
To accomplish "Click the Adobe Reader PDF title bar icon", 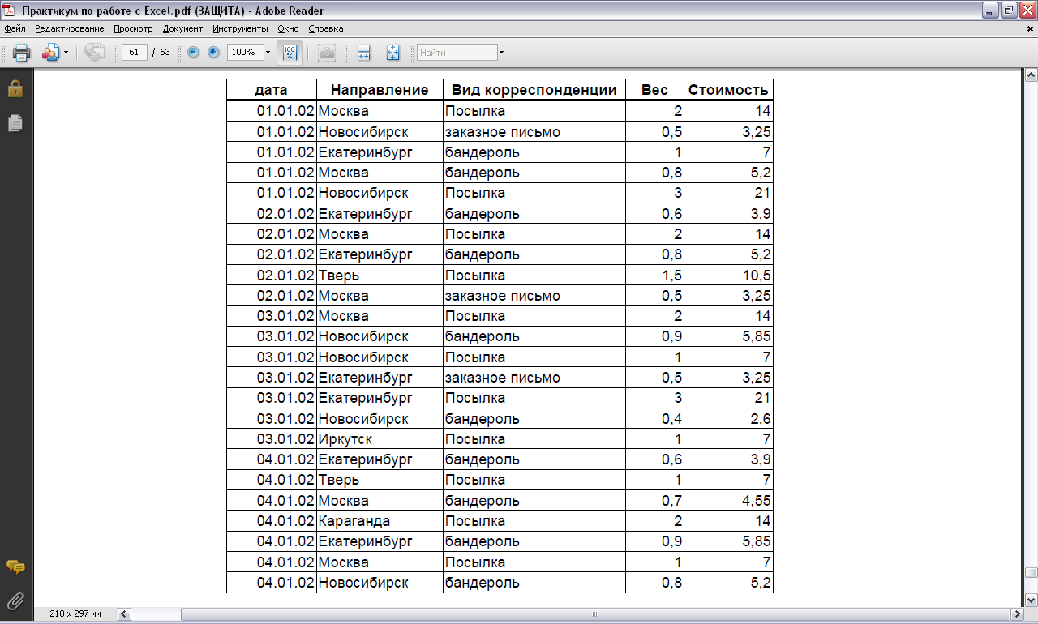I will pos(10,11).
